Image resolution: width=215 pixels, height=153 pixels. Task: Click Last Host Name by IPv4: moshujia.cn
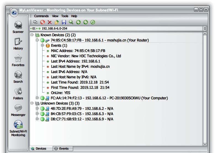click(x=80, y=67)
